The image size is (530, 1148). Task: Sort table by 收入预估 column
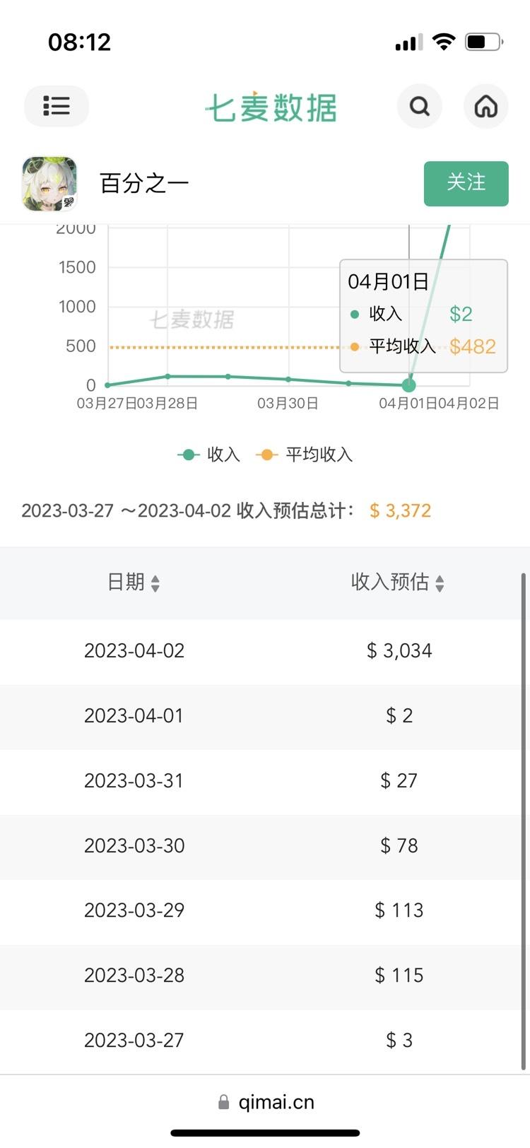[398, 582]
